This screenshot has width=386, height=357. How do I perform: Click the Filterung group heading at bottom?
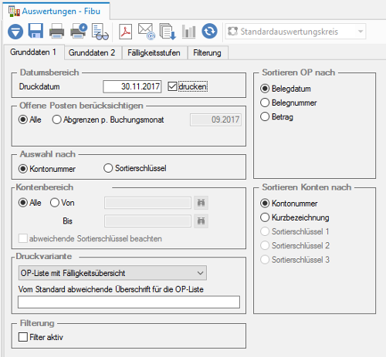pyautogui.click(x=37, y=323)
